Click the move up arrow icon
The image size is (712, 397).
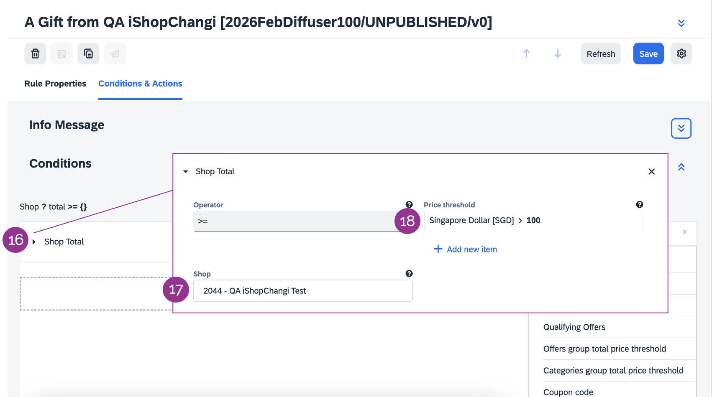point(526,53)
